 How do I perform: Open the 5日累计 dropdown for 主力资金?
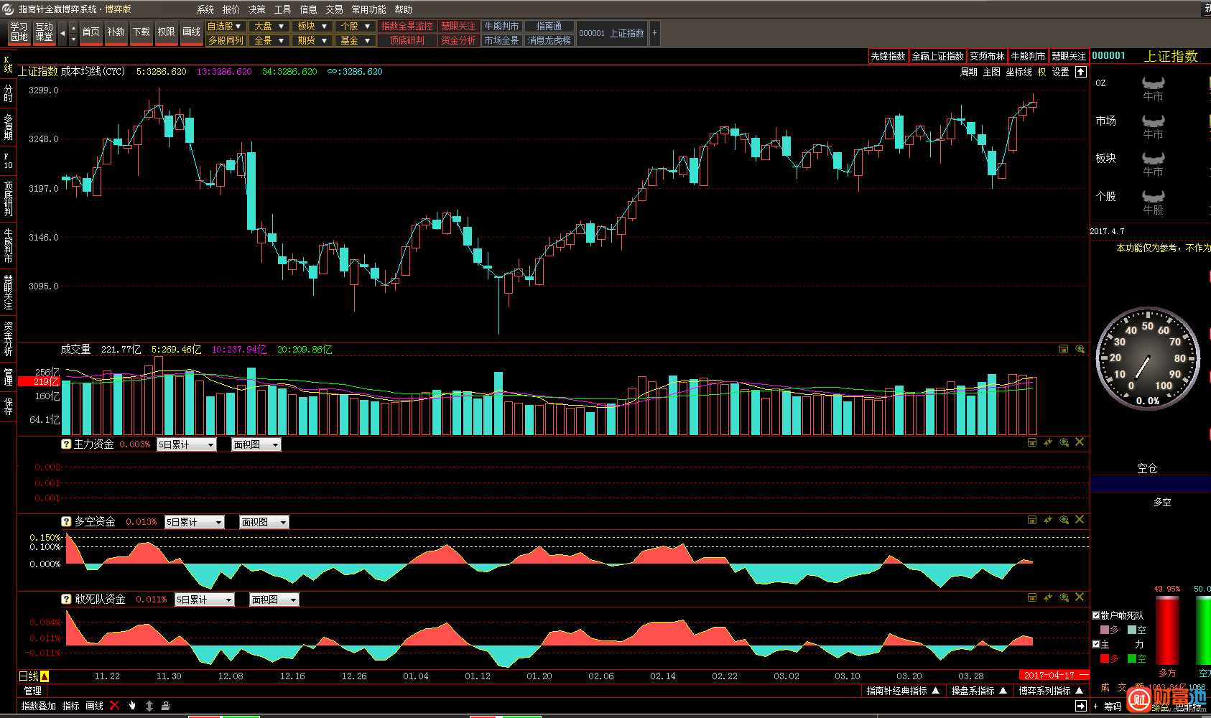click(187, 444)
